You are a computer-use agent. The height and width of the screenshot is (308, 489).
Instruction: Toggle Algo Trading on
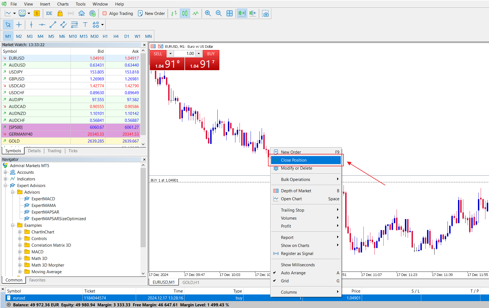(118, 13)
